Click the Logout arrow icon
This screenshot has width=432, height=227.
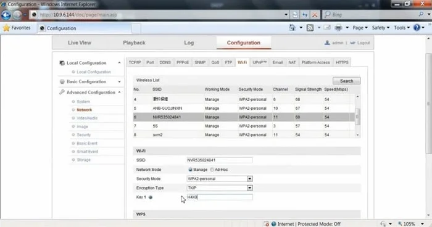tap(352, 43)
